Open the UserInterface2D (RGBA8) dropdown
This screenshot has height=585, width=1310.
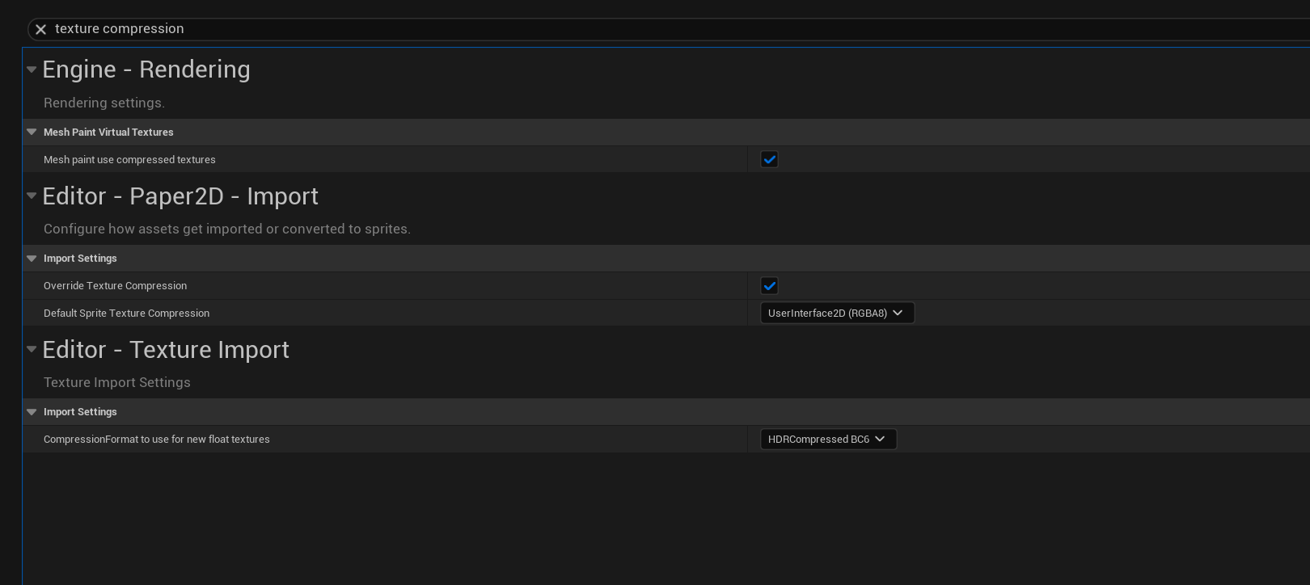(837, 313)
